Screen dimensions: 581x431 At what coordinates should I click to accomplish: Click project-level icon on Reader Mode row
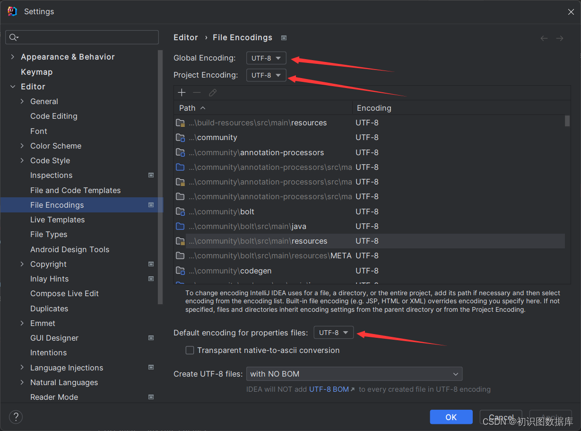pyautogui.click(x=151, y=397)
